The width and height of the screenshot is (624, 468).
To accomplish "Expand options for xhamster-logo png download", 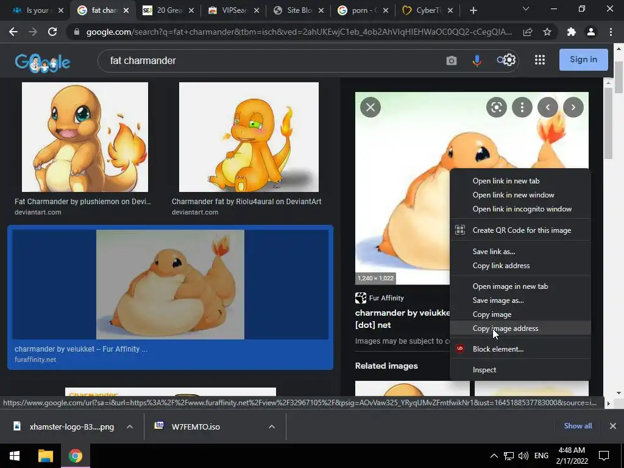I will pos(130,427).
